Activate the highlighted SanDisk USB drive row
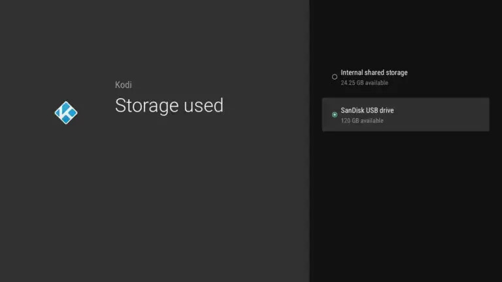Screen dimensions: 502x282 (406, 114)
